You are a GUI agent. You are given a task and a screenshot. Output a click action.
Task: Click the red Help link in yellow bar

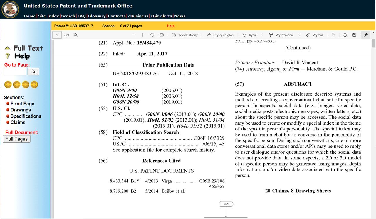pyautogui.click(x=171, y=26)
